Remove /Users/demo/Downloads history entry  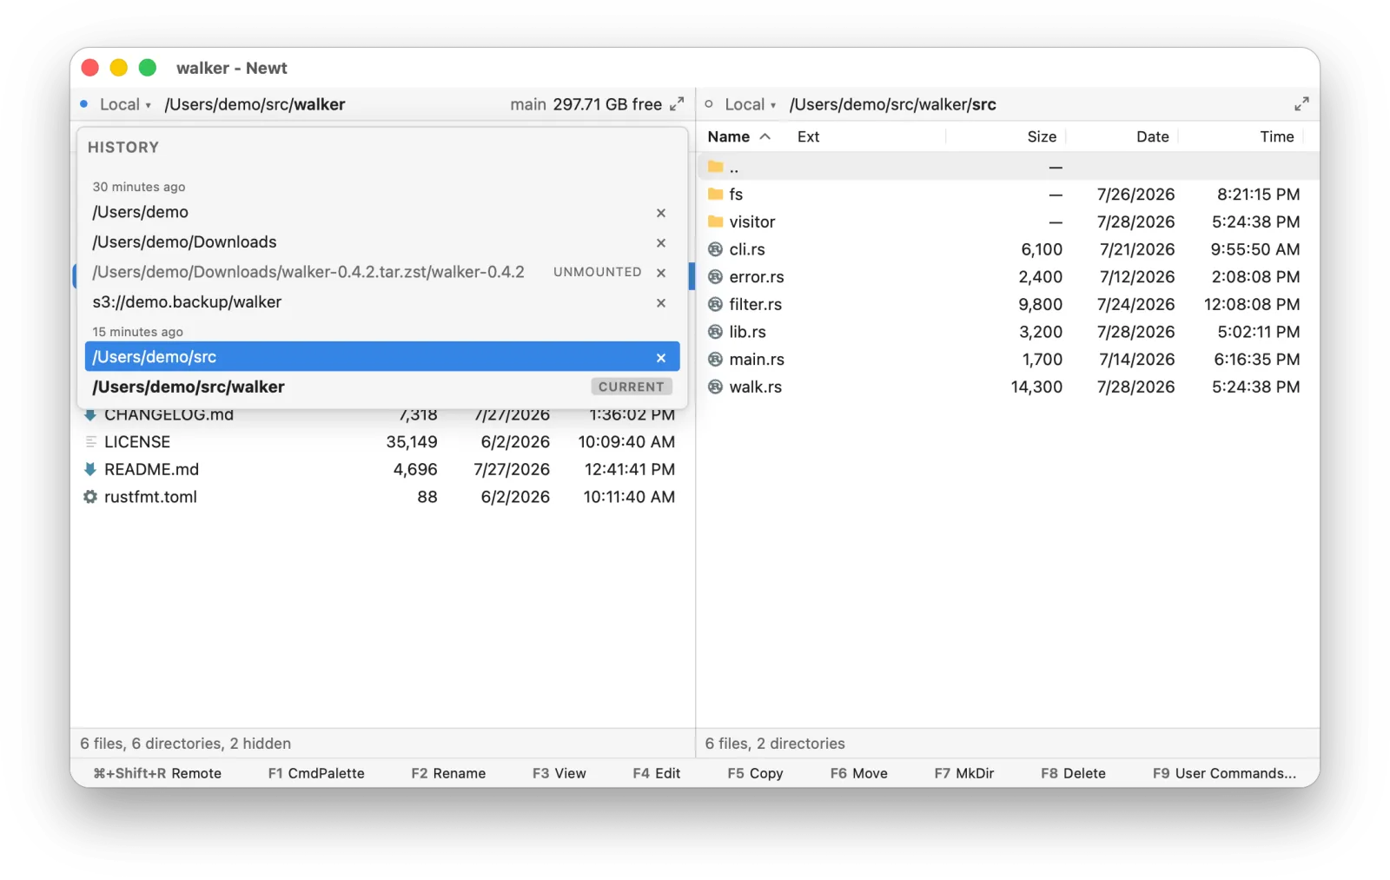coord(661,243)
